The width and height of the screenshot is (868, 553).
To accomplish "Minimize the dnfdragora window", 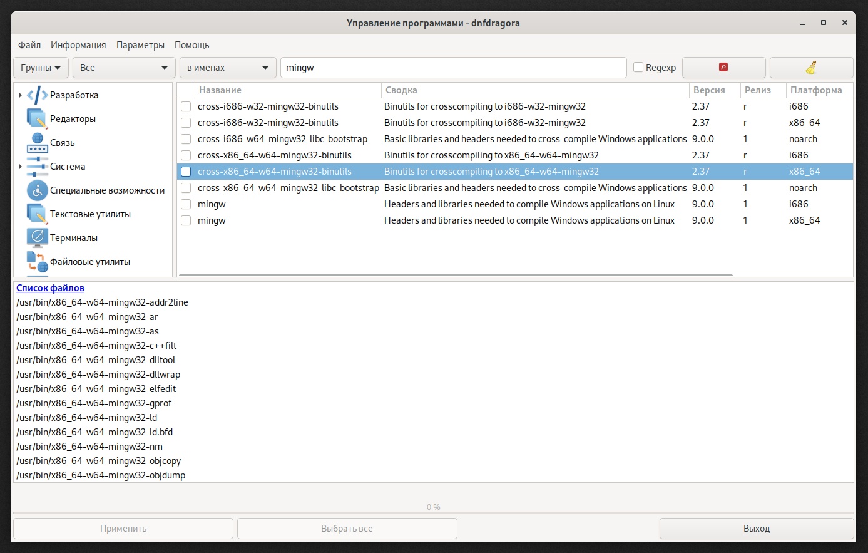I will click(x=802, y=23).
